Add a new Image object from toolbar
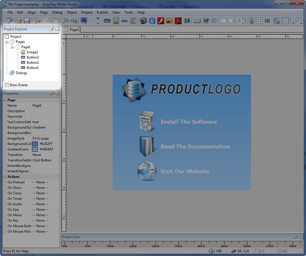The image size is (306, 256). (x=116, y=21)
